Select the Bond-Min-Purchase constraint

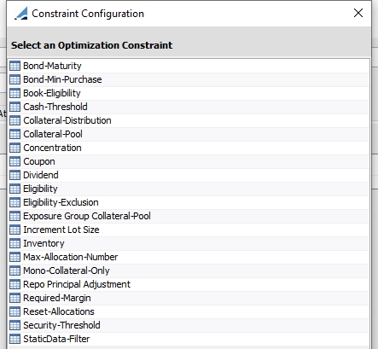[189, 79]
